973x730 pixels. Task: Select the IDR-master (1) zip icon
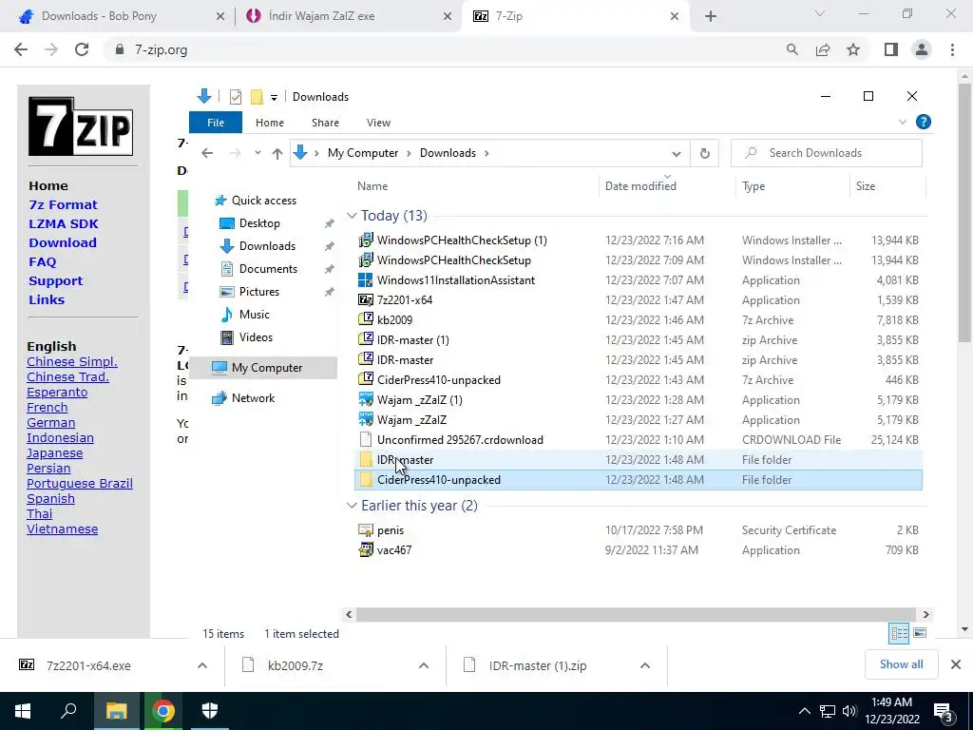(366, 339)
